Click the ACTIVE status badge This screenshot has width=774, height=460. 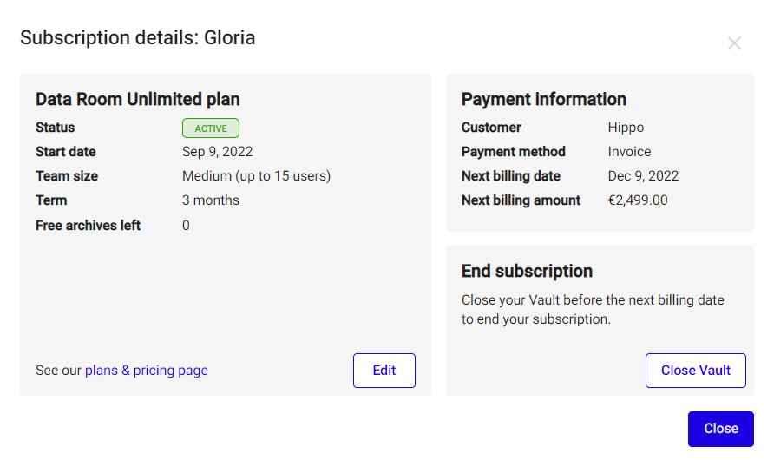tap(211, 128)
